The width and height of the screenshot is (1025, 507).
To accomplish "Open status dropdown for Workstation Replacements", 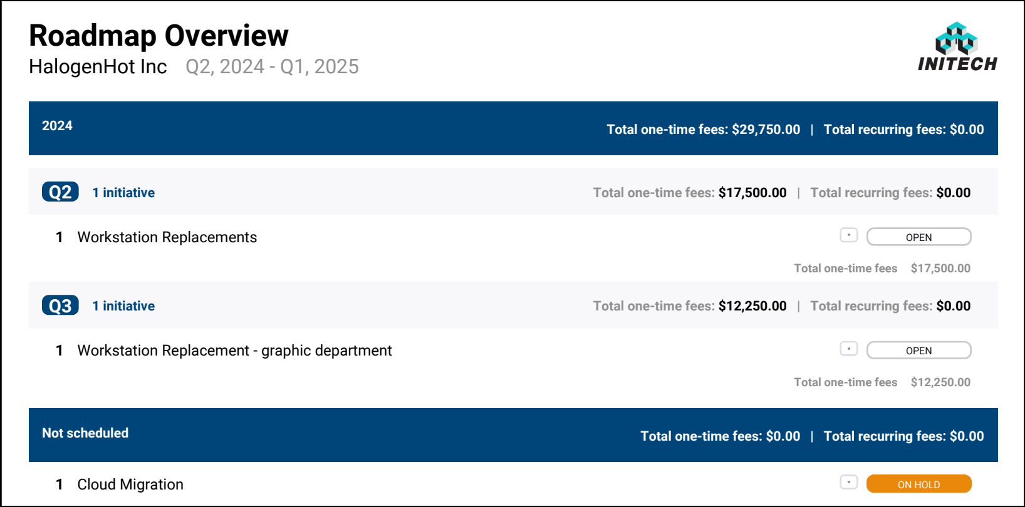I will tap(918, 237).
